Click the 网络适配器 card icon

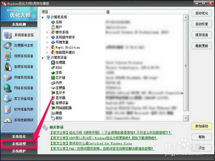53,108
